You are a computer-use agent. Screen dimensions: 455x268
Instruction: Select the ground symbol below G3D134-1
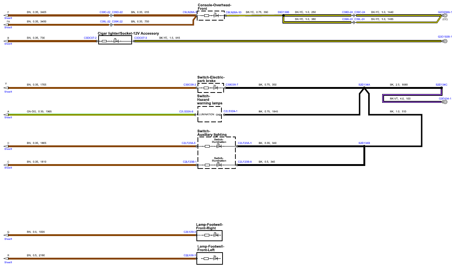pyautogui.click(x=445, y=102)
